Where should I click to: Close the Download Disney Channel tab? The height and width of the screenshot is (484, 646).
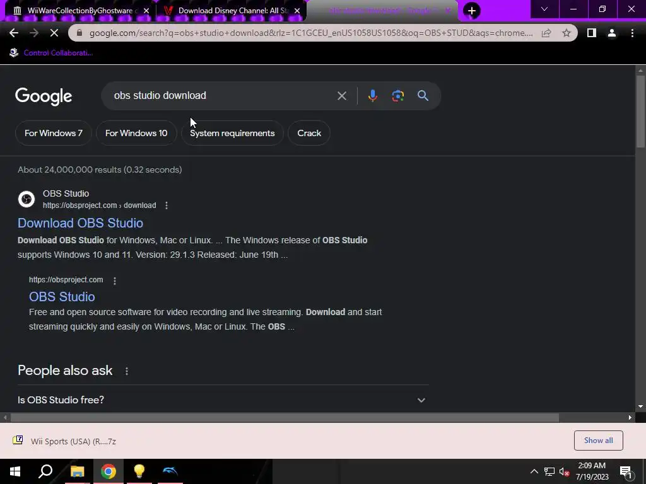297,11
